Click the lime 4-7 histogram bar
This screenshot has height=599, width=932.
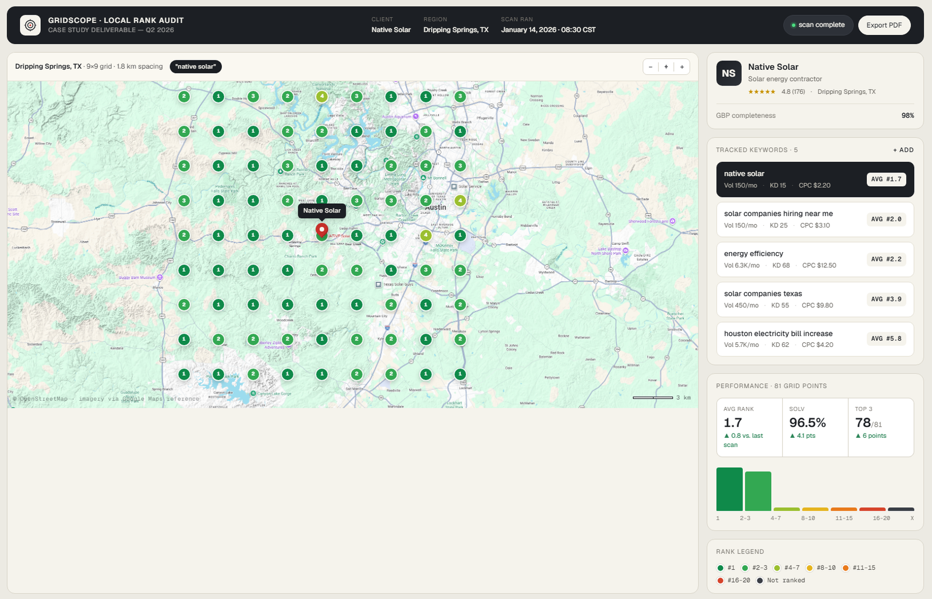pos(786,509)
